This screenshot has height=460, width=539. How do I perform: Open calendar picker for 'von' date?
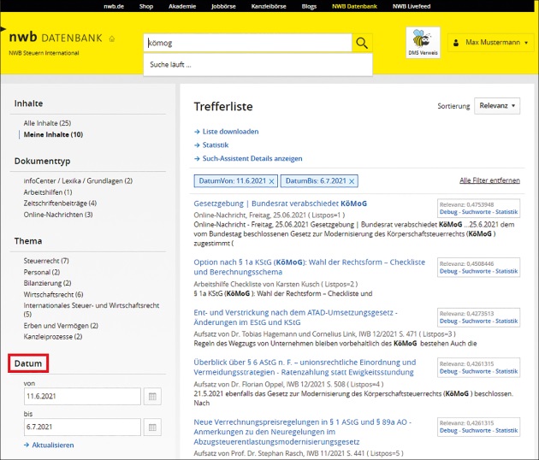(151, 397)
